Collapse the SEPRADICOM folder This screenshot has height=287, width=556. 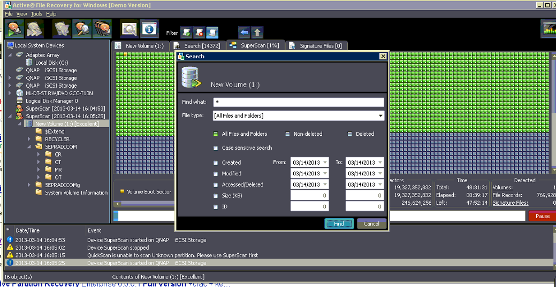(x=29, y=146)
